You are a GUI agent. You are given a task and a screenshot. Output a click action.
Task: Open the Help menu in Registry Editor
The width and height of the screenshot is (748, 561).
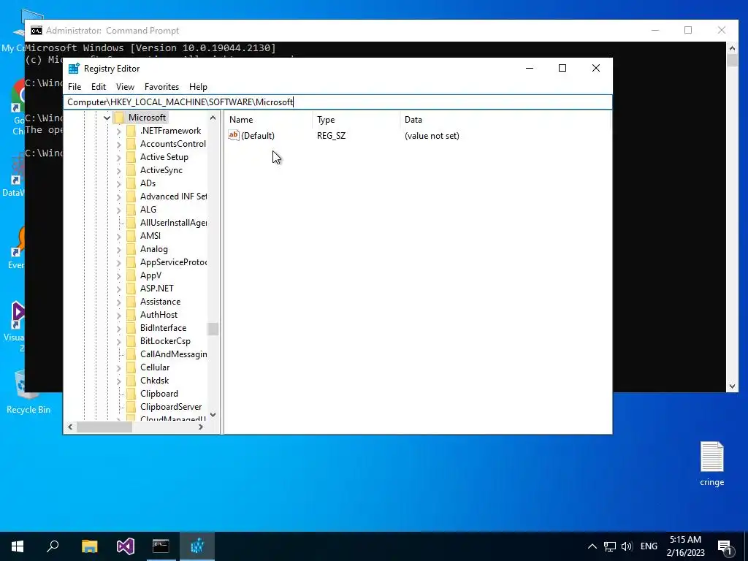pos(198,87)
